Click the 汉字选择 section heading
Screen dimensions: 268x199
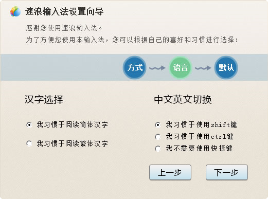pyautogui.click(x=44, y=99)
